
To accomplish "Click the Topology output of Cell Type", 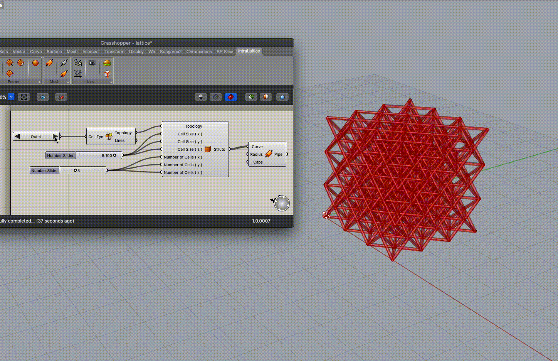I will [x=123, y=133].
